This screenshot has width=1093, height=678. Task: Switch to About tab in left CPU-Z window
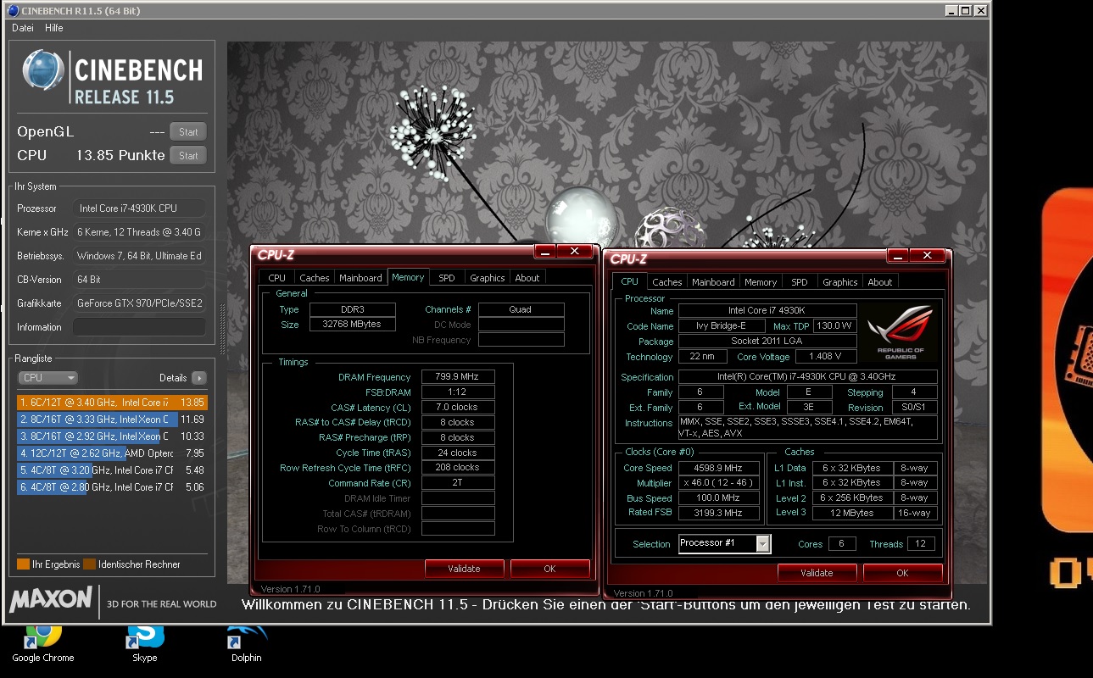pyautogui.click(x=527, y=278)
